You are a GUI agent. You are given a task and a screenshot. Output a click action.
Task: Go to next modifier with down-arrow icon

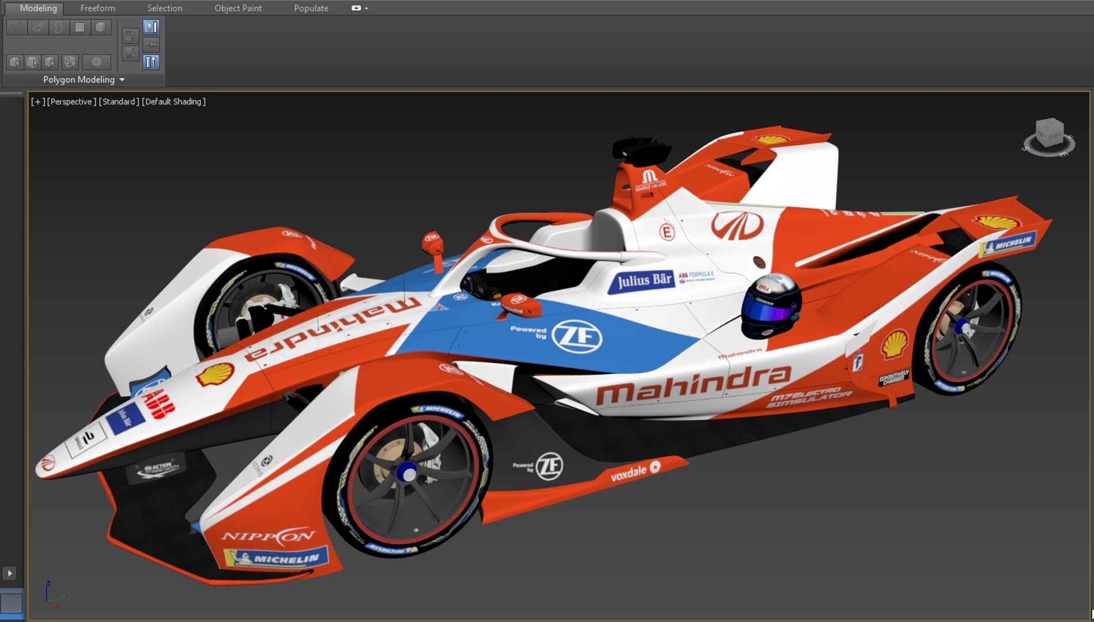tap(131, 53)
